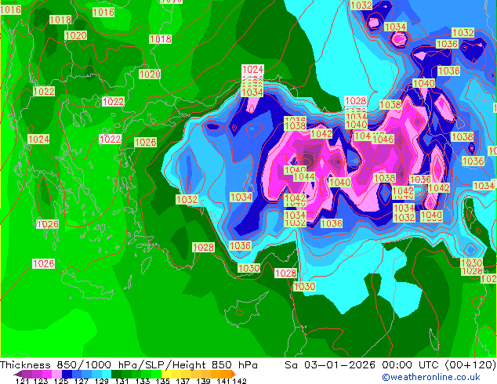Click the 1028 label above stacked 1034 and 1040
The width and height of the screenshot is (497, 384).
coord(355,101)
